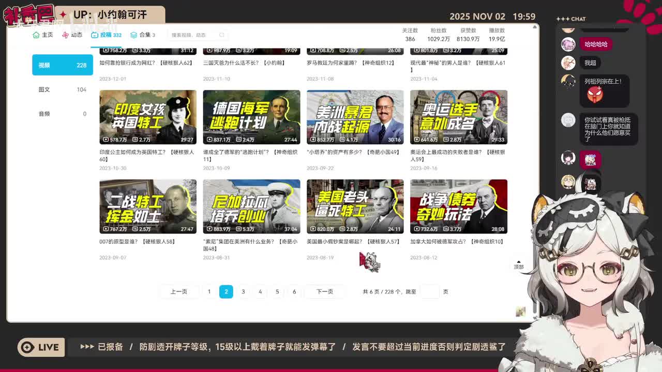This screenshot has height=372, width=662.
Task: Click the date 2023-10-30 under 印度公主 video
Action: coord(113,168)
